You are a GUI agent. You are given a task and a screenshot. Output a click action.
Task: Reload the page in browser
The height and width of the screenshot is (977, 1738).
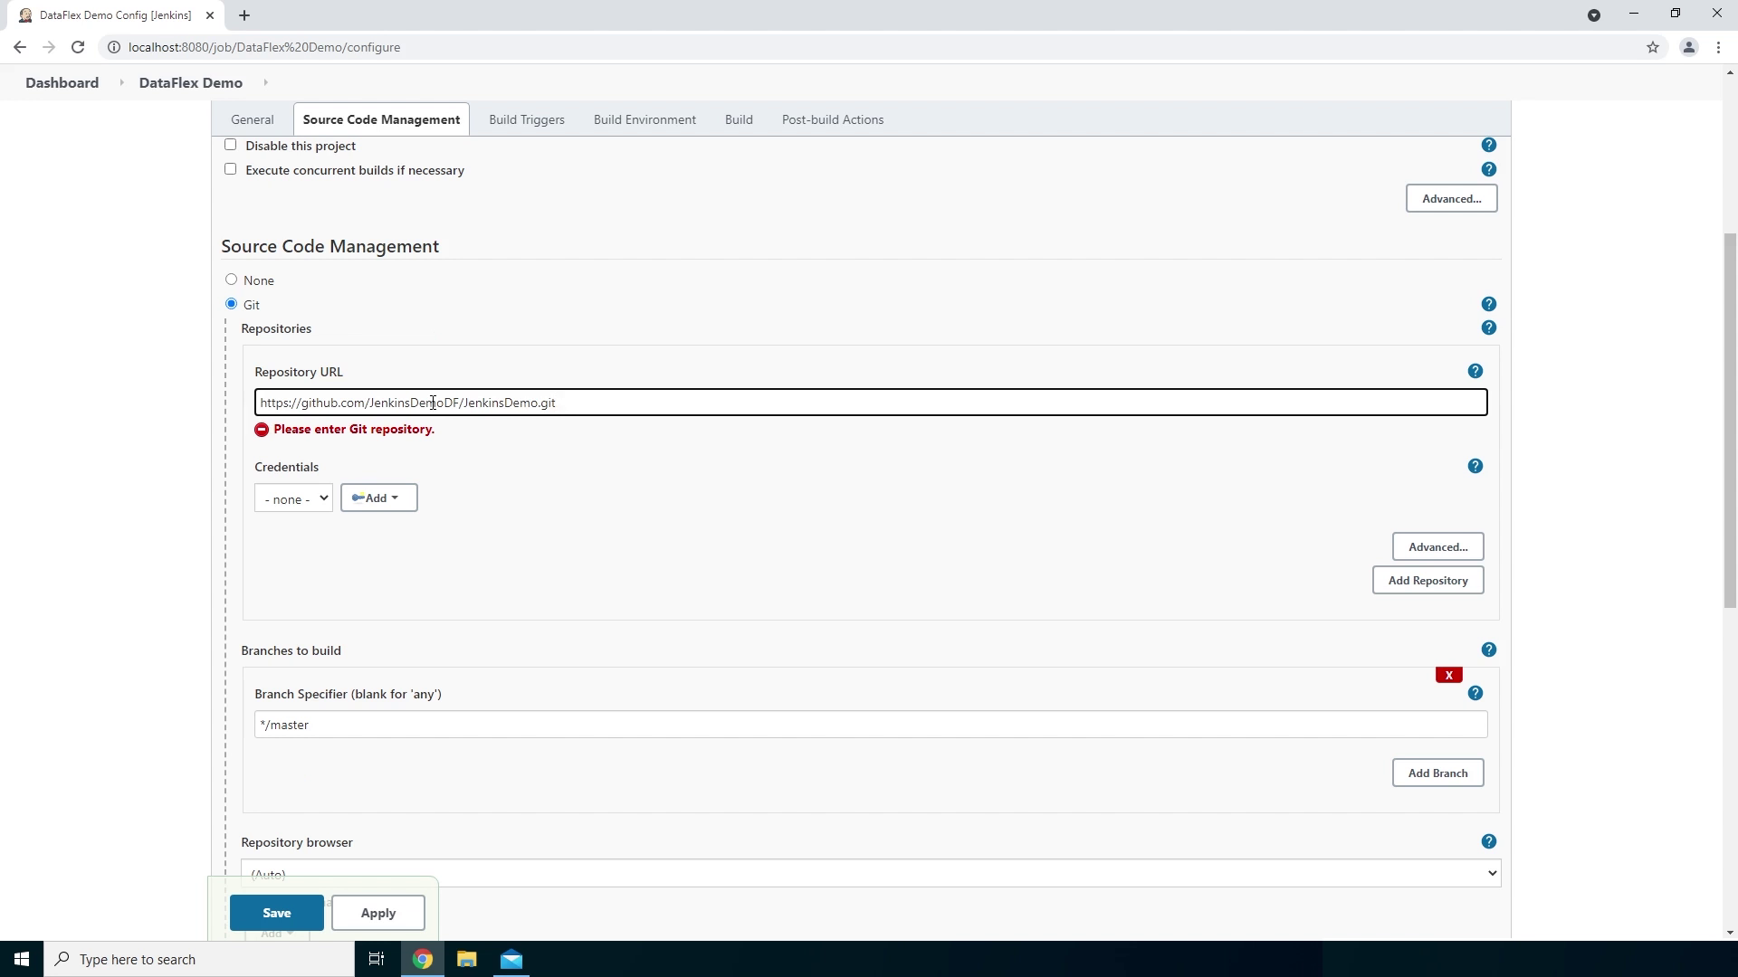pos(78,47)
